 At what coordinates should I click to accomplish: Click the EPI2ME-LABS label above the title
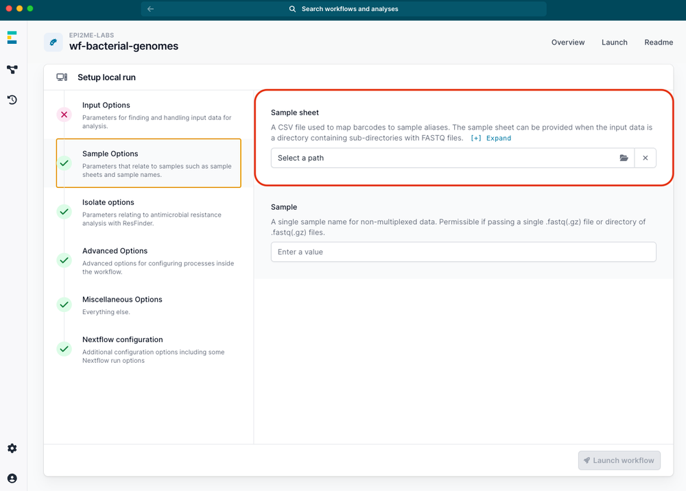pos(91,35)
